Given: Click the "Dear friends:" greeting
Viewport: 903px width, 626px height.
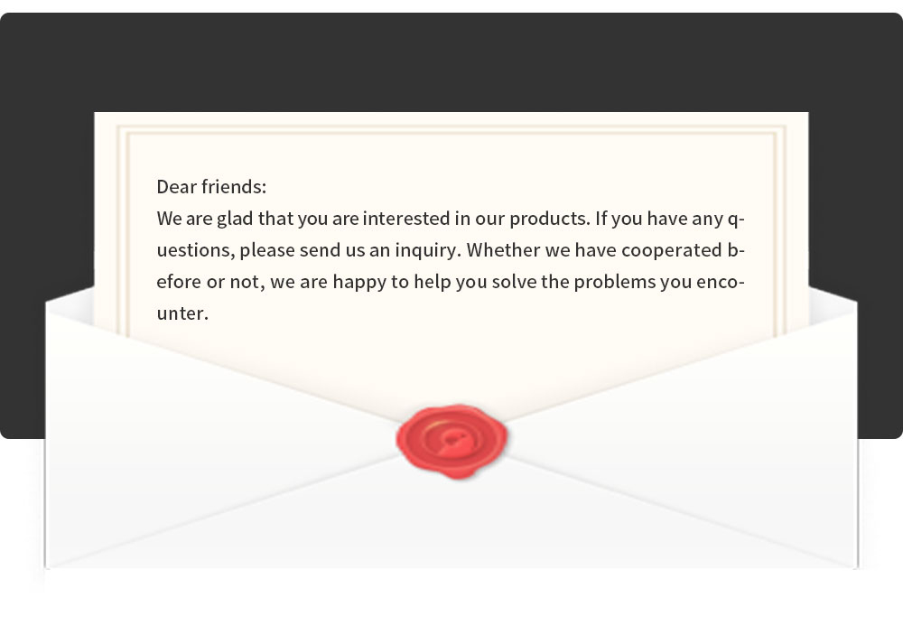Looking at the screenshot, I should click(211, 187).
